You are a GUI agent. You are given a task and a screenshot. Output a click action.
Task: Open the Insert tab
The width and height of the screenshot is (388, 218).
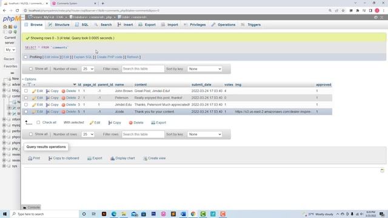tap(125, 25)
